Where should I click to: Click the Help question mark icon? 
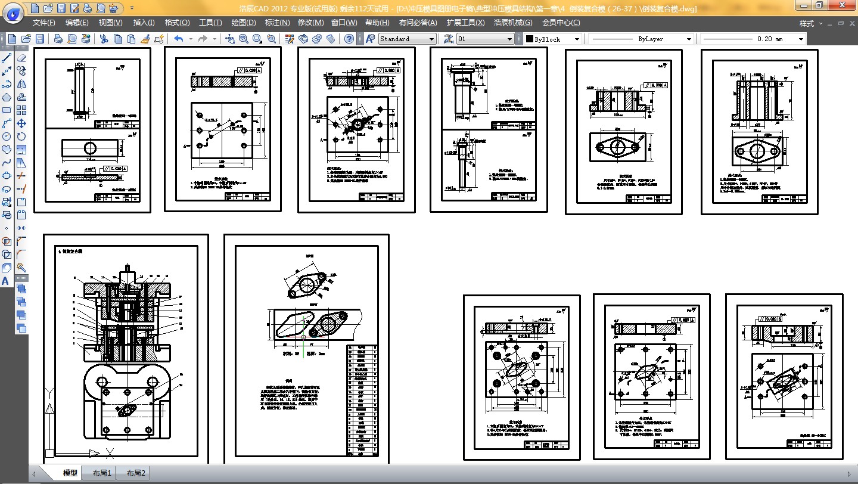tap(349, 39)
